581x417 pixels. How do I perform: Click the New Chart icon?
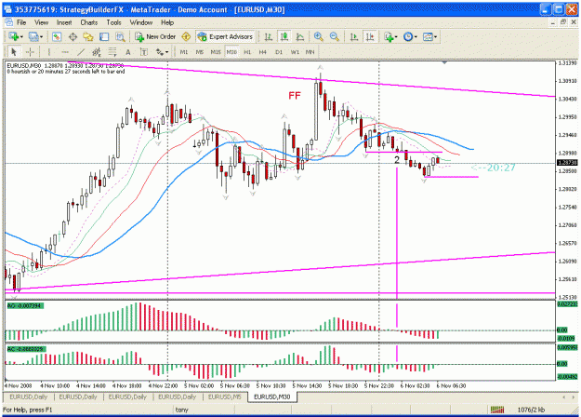[14, 36]
